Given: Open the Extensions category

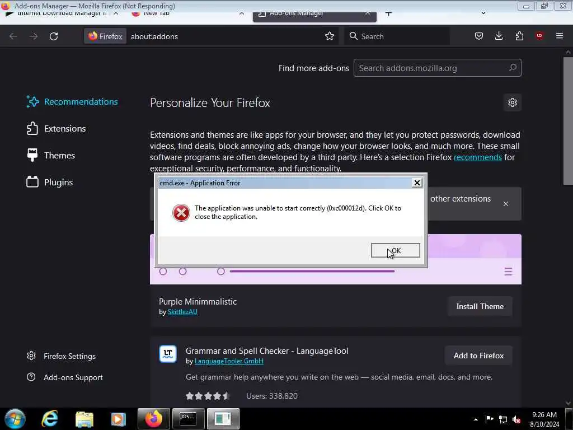Looking at the screenshot, I should (x=57, y=129).
